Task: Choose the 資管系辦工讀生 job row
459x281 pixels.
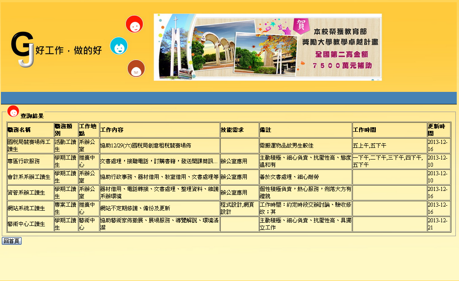Action: pyautogui.click(x=26, y=193)
